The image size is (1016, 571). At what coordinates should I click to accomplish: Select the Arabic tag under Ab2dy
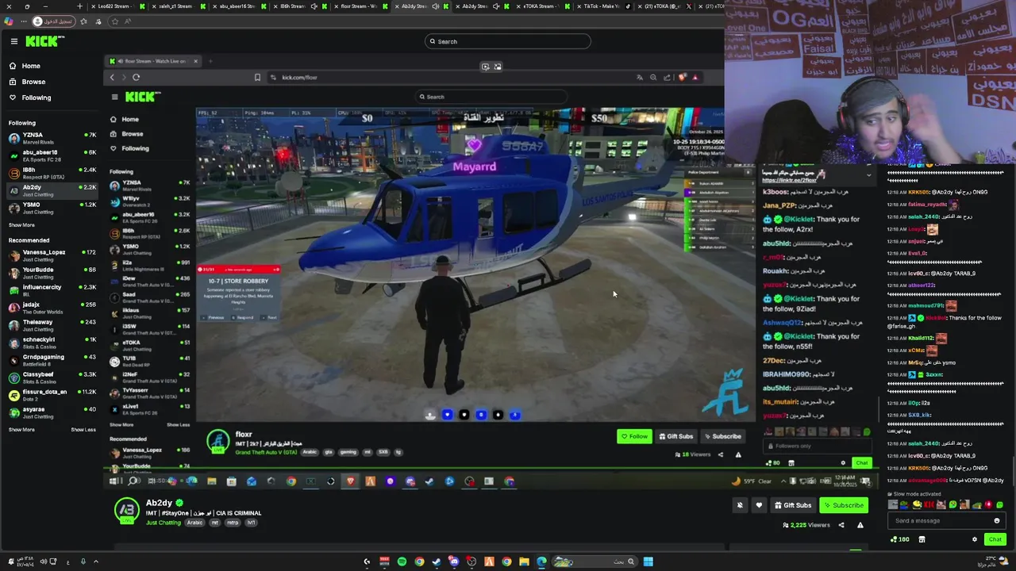coord(194,523)
